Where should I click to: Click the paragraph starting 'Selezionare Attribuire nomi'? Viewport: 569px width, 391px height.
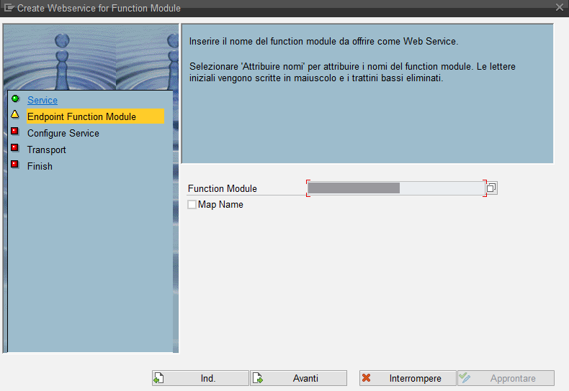pyautogui.click(x=352, y=72)
